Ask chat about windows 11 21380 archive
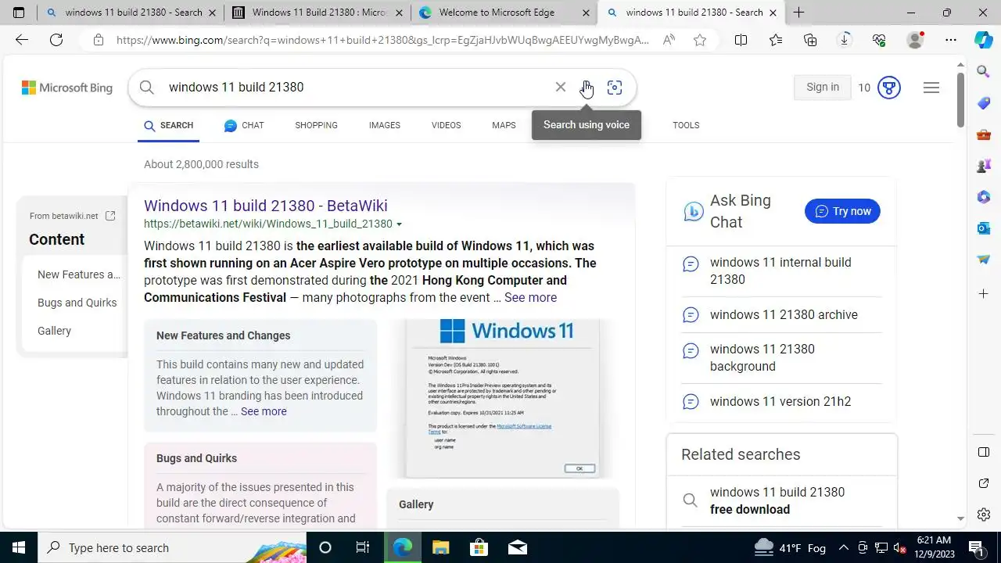1001x563 pixels. tap(781, 314)
